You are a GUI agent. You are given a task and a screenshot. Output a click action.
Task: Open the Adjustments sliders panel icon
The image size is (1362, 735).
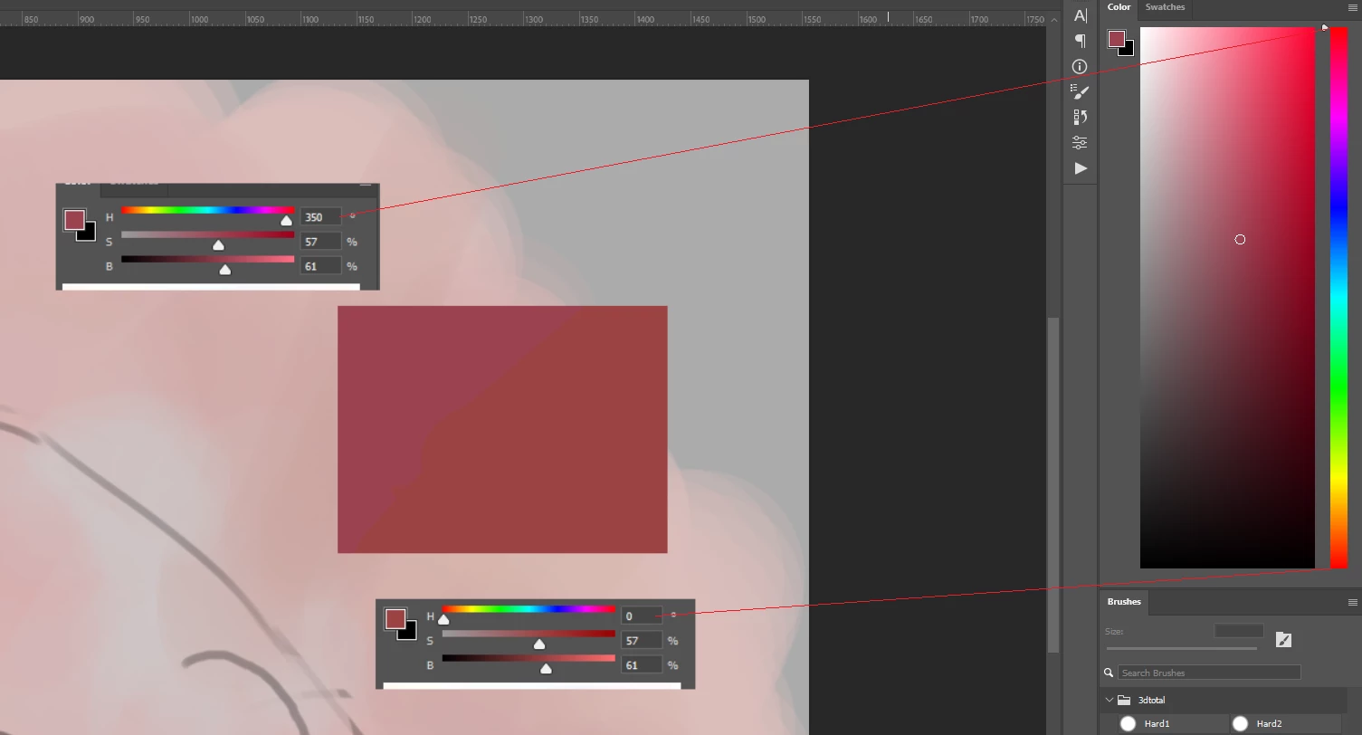click(1080, 142)
